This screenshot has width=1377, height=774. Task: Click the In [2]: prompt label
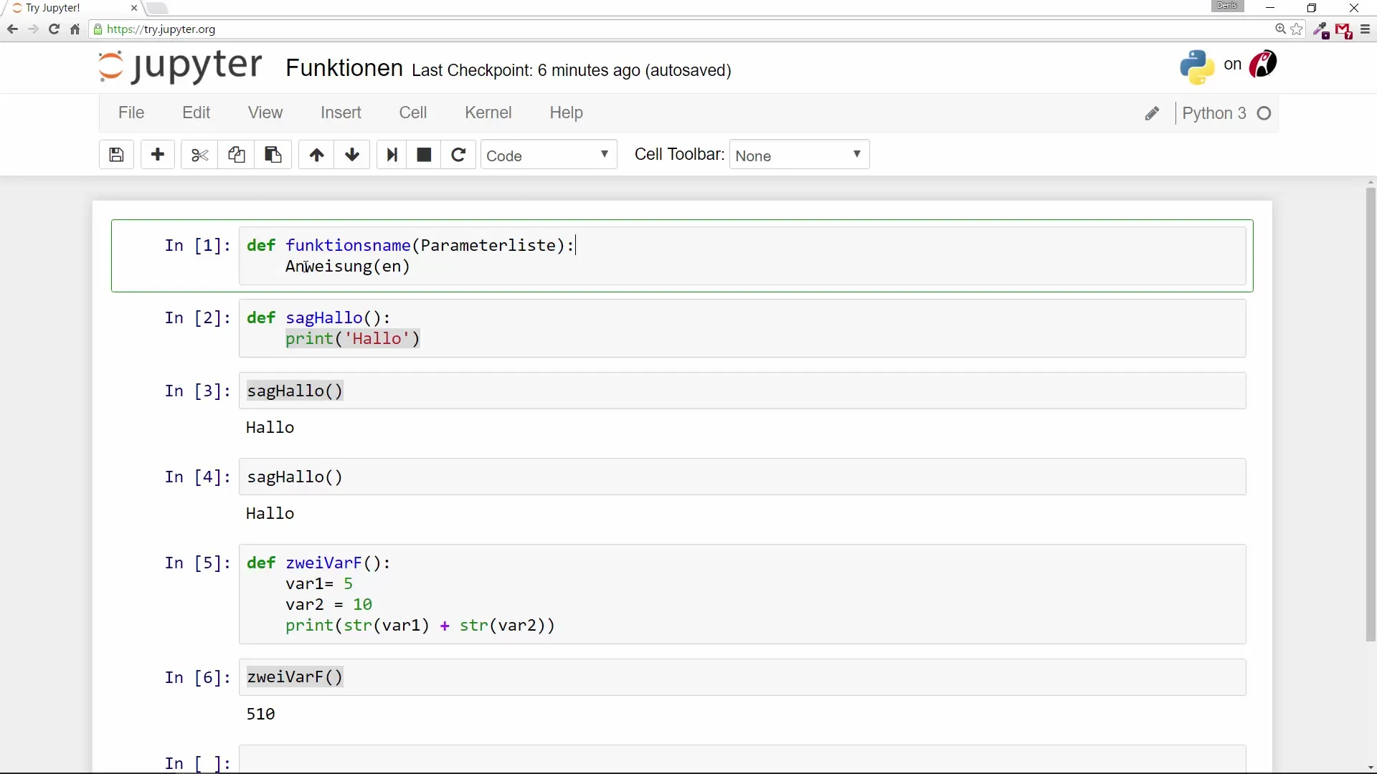[x=197, y=318]
